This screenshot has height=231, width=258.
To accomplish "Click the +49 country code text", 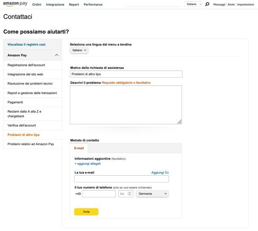I will (x=78, y=194).
